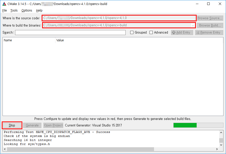226x154 pixels.
Task: Open the Options menu
Action: pyautogui.click(x=27, y=10)
